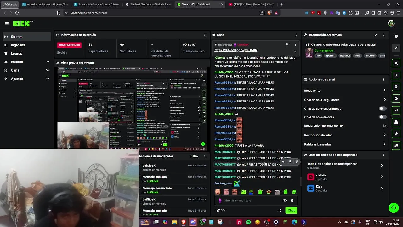Open Acciones de canal panel options
This screenshot has width=403, height=227.
(x=383, y=79)
